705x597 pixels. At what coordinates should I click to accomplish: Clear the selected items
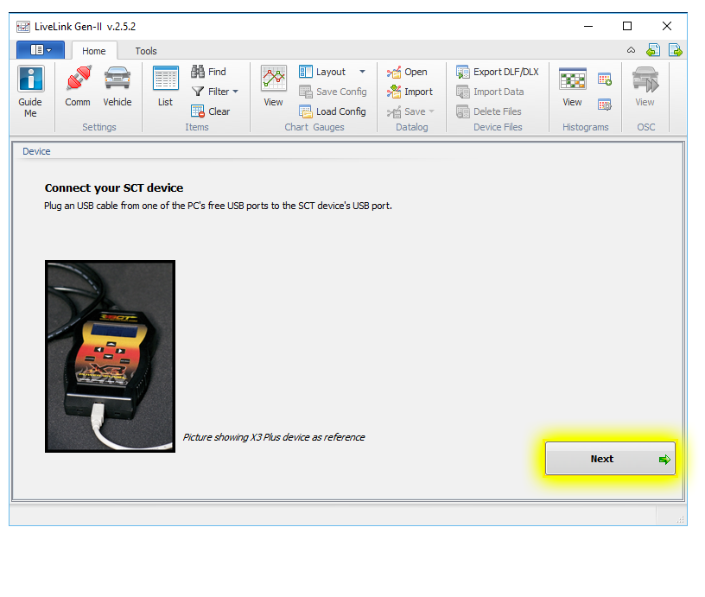(211, 111)
